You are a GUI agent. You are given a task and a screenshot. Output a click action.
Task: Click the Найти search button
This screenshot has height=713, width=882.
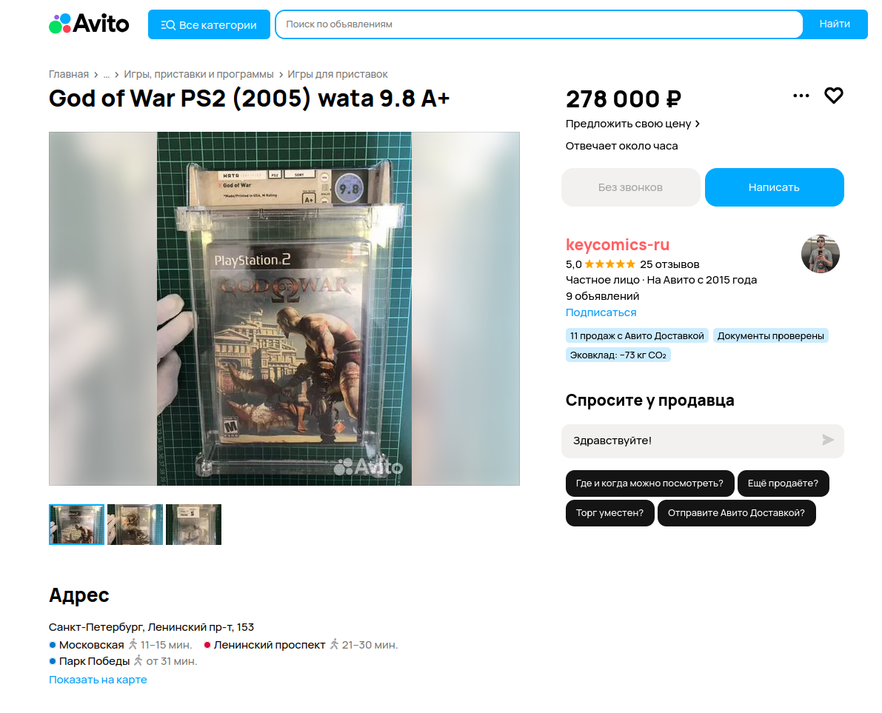(834, 24)
